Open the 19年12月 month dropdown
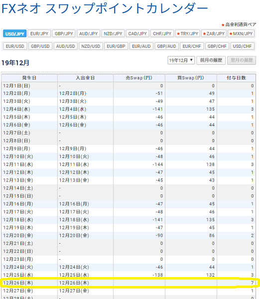This screenshot has height=299, width=260. [181, 60]
